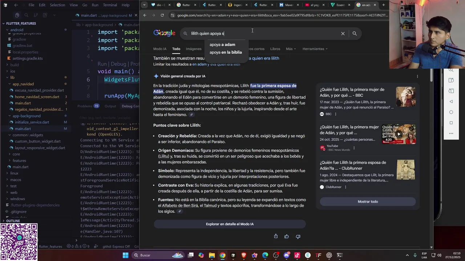Screen dimensions: 465x261
Task: Collapse the app_navidad folder
Action: pyautogui.click(x=23, y=84)
